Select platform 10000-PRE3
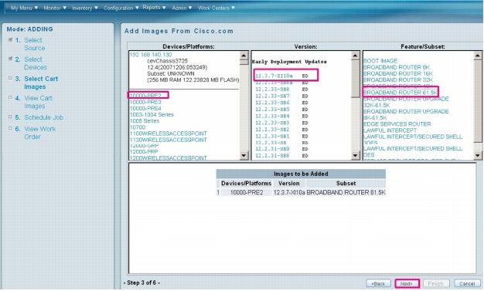This screenshot has height=291, width=484. 145,102
